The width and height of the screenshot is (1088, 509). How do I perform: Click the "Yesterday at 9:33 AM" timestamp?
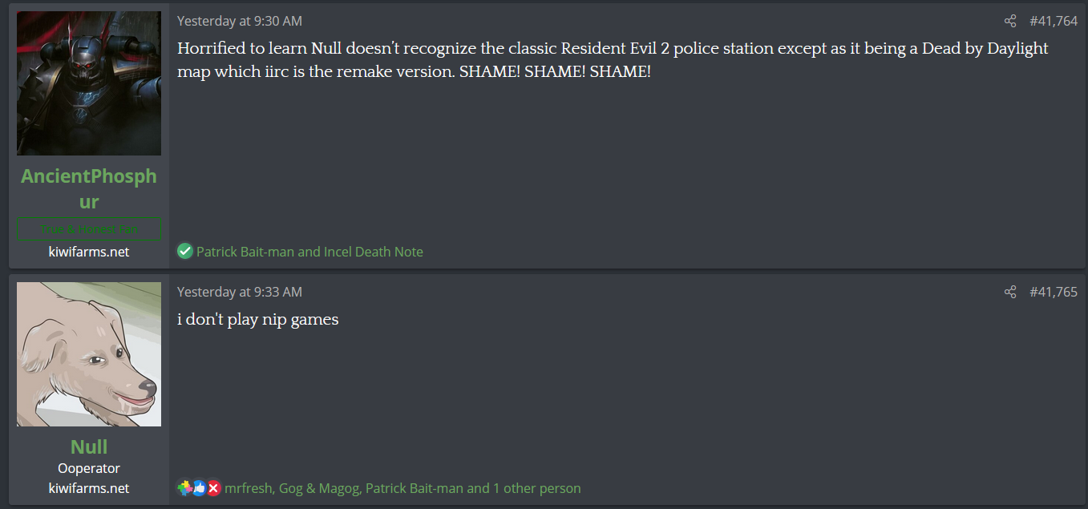click(x=240, y=293)
